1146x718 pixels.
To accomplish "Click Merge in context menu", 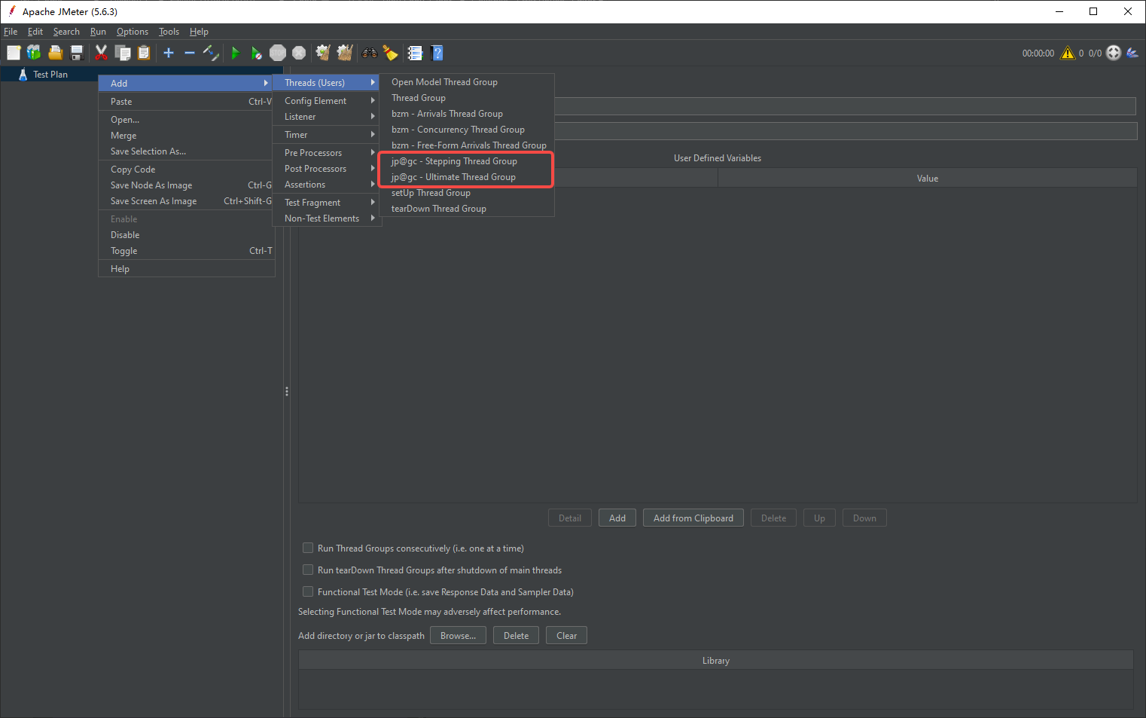I will (186, 136).
